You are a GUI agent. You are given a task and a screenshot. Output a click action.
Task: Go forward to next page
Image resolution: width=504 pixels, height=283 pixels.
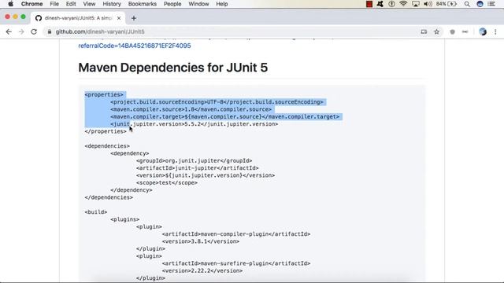21,31
